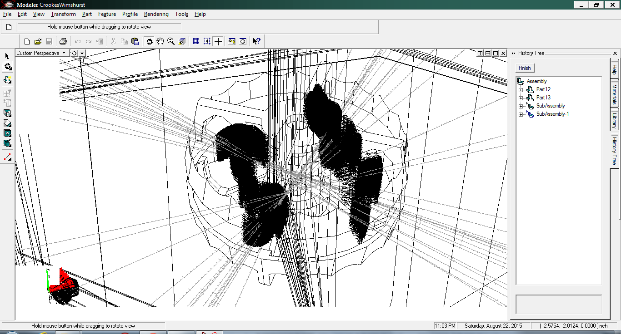Switch to the Help side tab
The width and height of the screenshot is (621, 334).
[x=614, y=69]
